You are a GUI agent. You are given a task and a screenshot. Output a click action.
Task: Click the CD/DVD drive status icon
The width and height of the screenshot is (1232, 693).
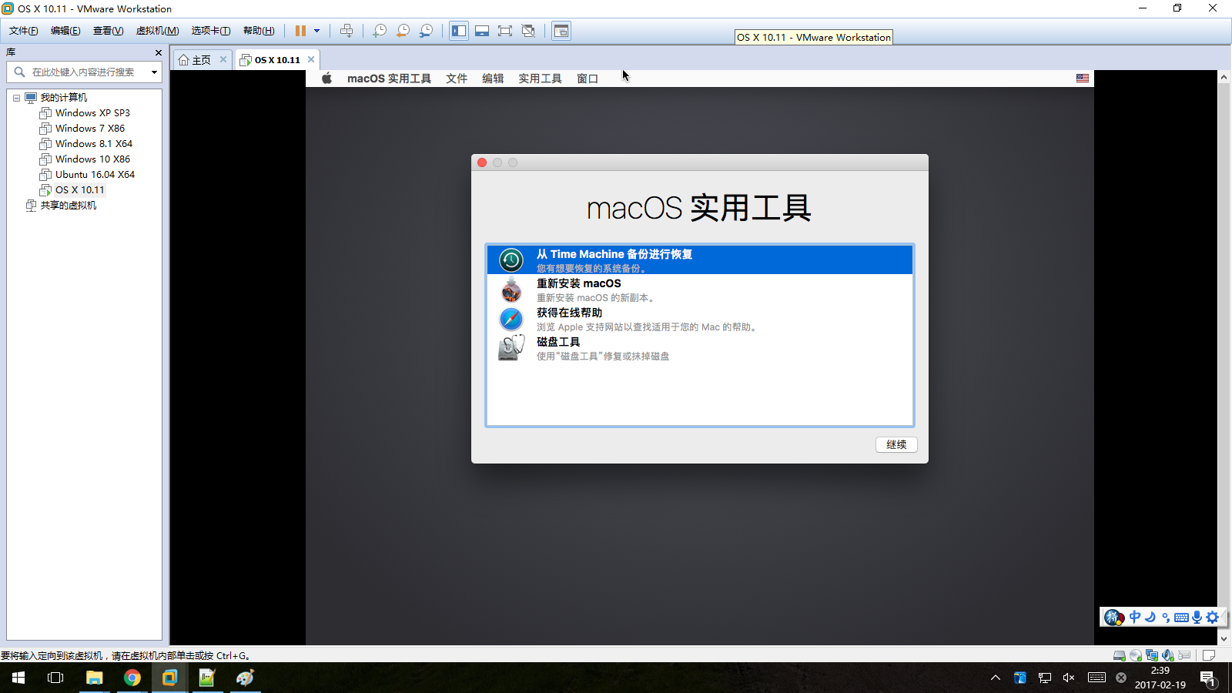[1136, 655]
